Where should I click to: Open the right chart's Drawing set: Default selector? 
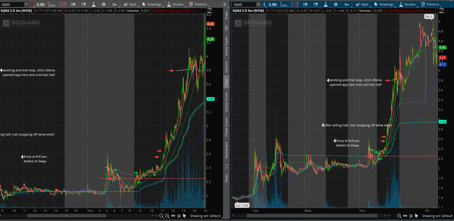tap(437, 216)
